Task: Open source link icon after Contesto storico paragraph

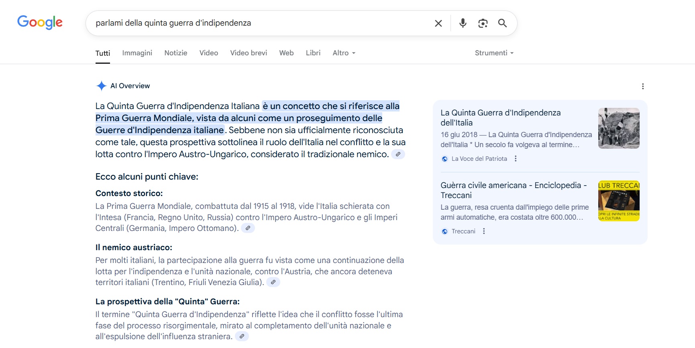Action: tap(248, 228)
